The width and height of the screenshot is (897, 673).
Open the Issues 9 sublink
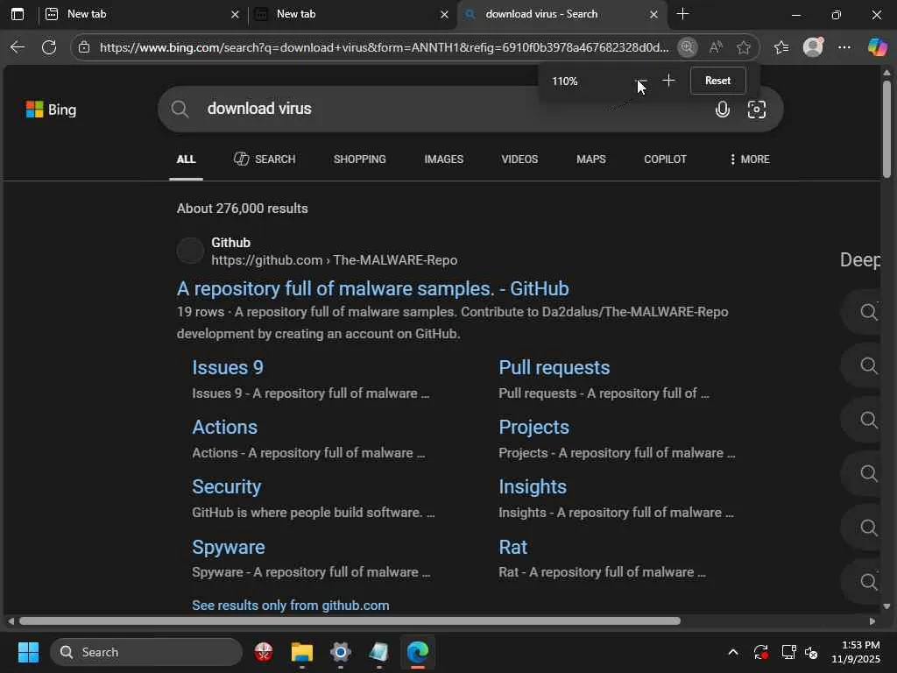pyautogui.click(x=228, y=367)
